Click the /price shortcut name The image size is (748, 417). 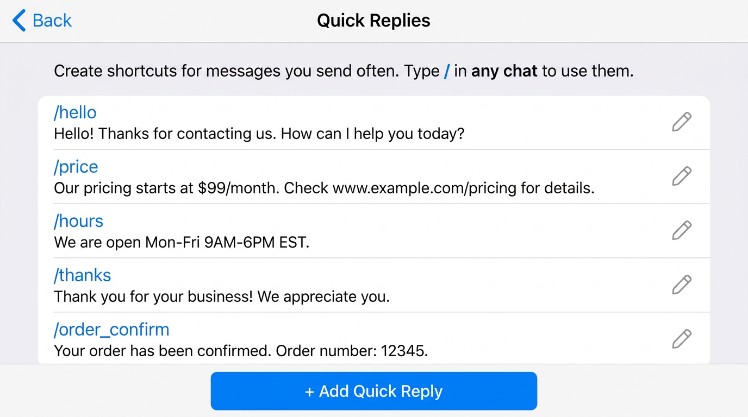click(x=76, y=167)
